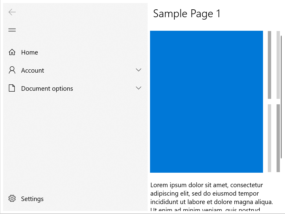
Task: Click the Settings gear icon
Action: point(12,198)
